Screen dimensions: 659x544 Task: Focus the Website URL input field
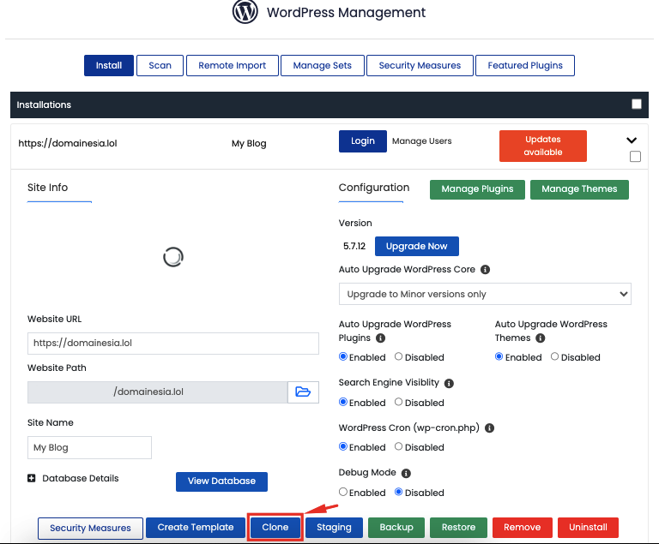(x=173, y=344)
